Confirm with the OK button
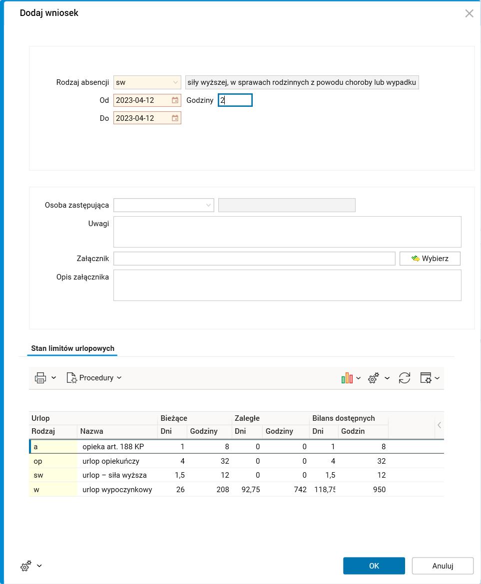 374,566
